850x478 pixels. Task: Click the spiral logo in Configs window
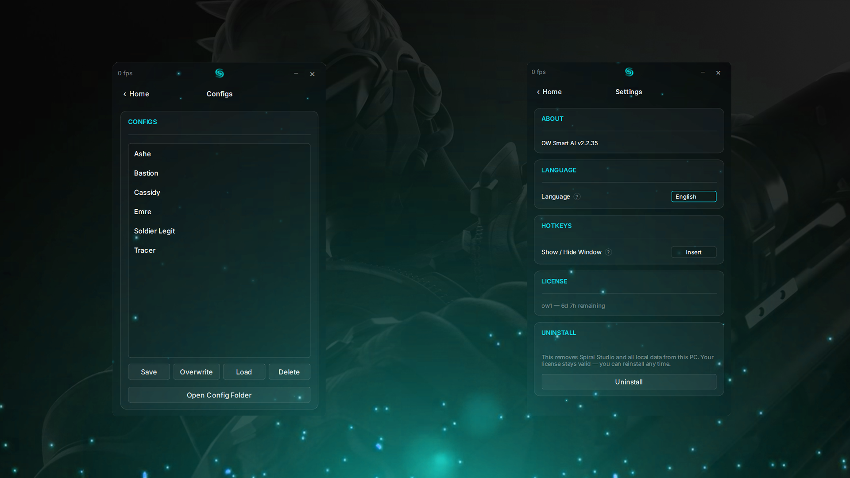220,73
